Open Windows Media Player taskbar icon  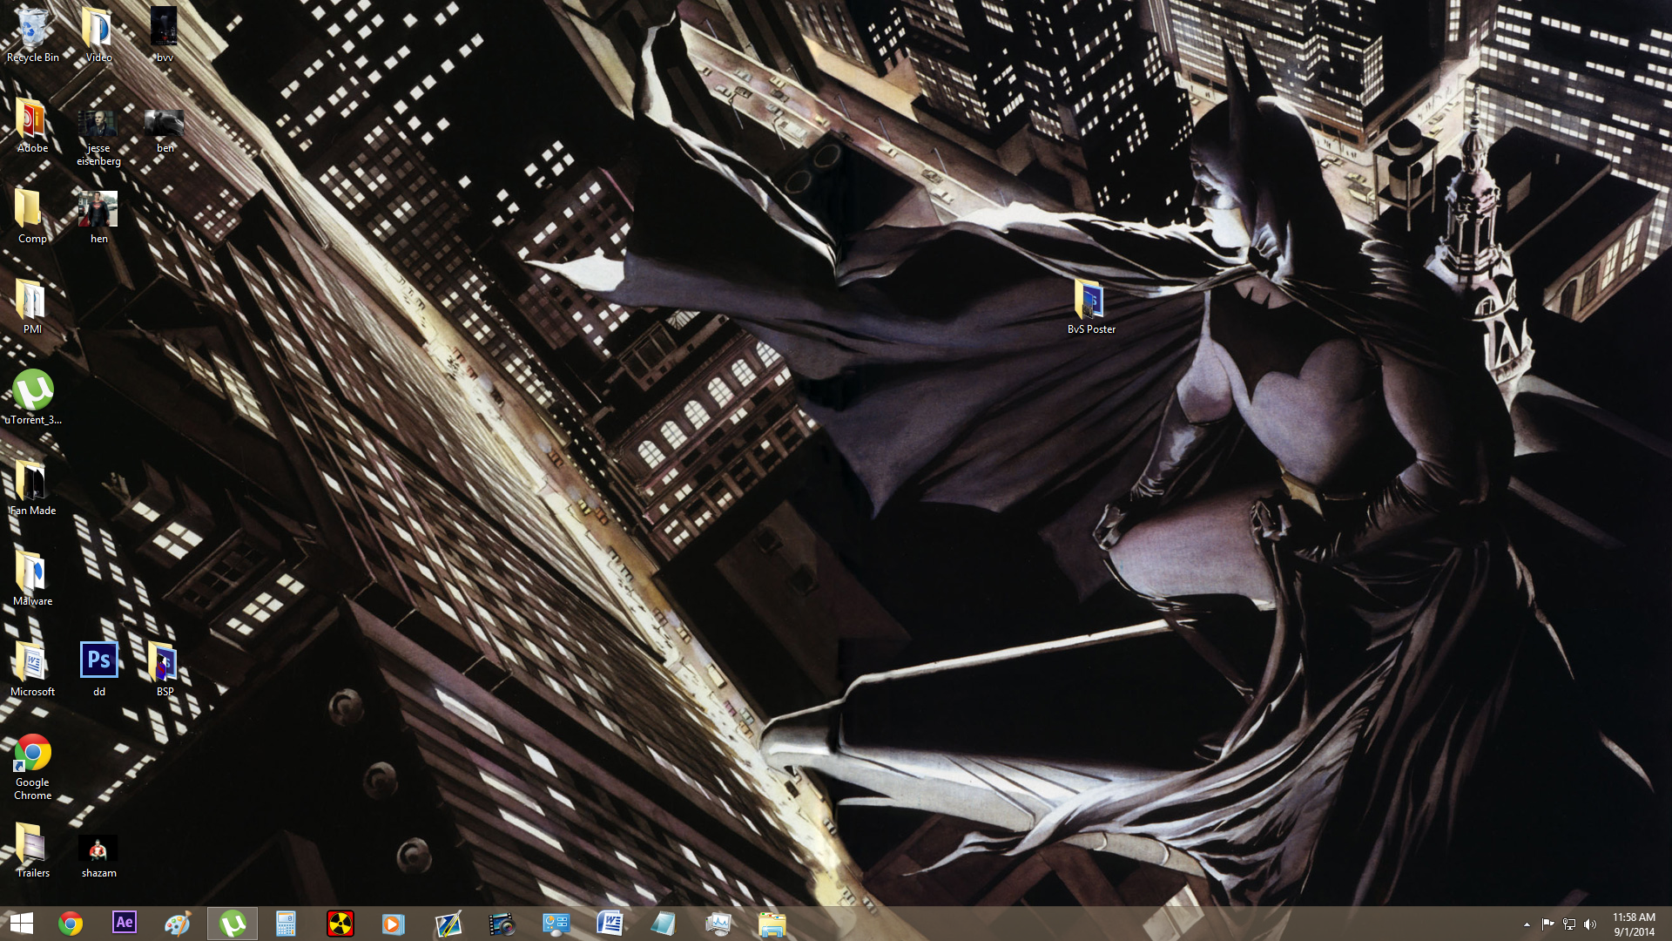coord(394,923)
